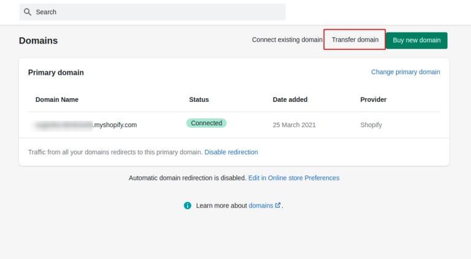Click the Transfer domain button
Image resolution: width=471 pixels, height=259 pixels.
[355, 40]
